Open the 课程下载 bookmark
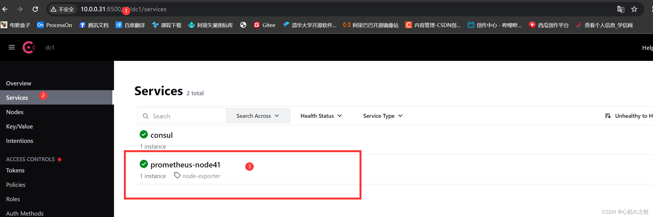This screenshot has height=217, width=653. 167,25
